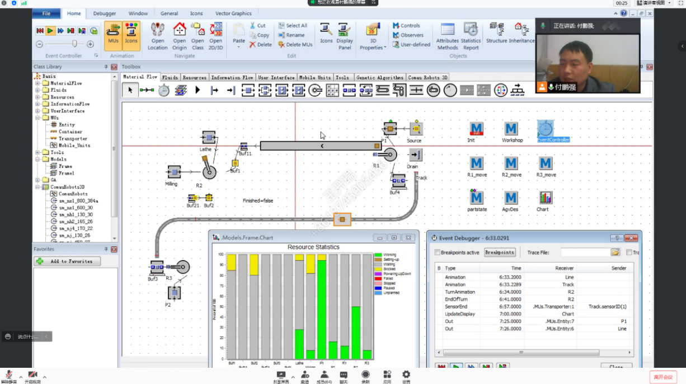Enable the Breakpoints active checkbox
This screenshot has width=686, height=384.
[438, 252]
